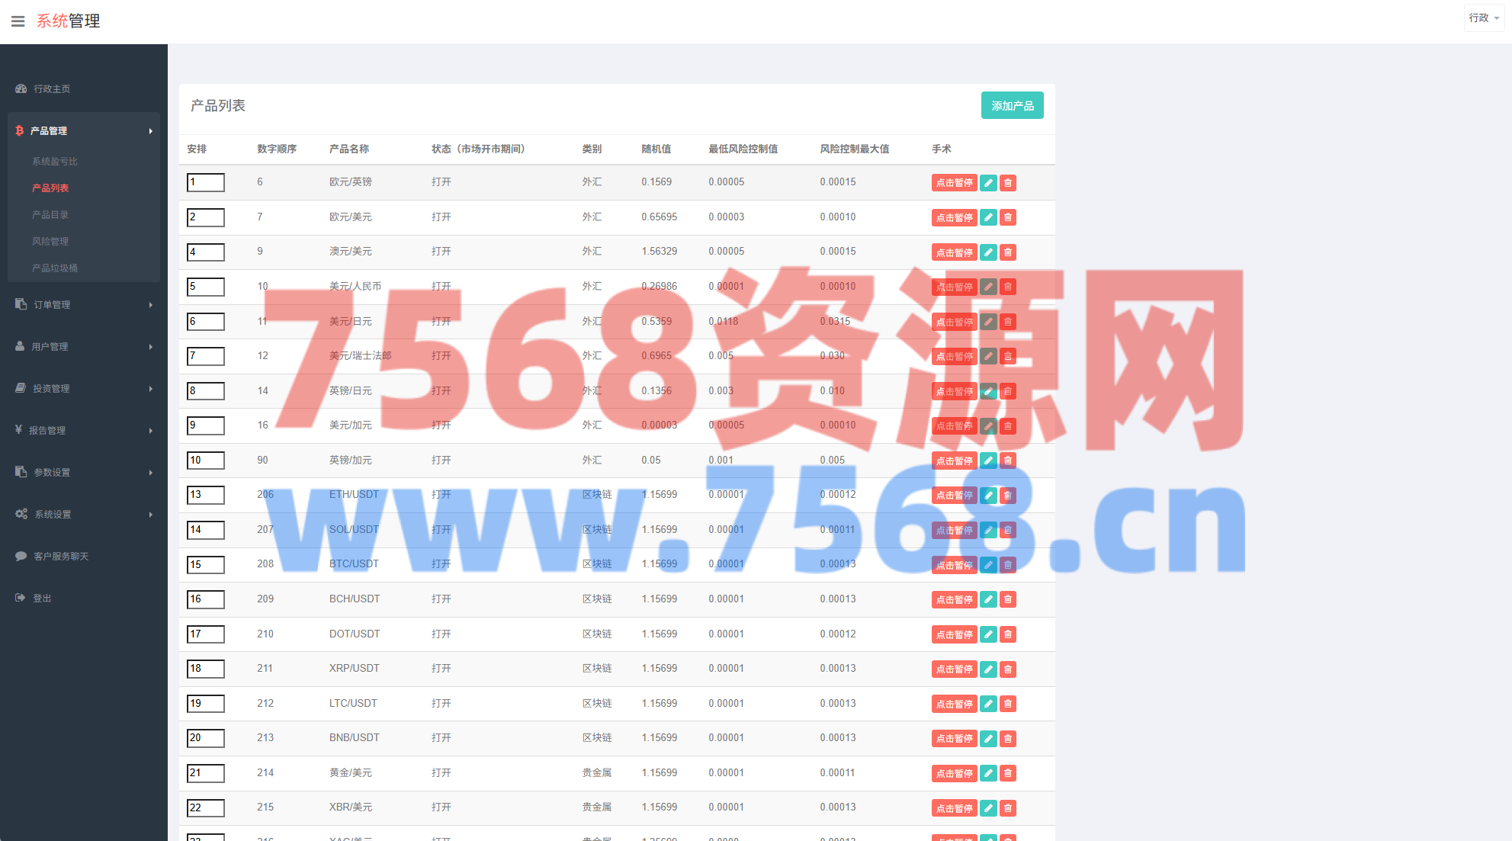The height and width of the screenshot is (841, 1512).
Task: Open the 行政 dropdown at top right
Action: pos(1484,18)
